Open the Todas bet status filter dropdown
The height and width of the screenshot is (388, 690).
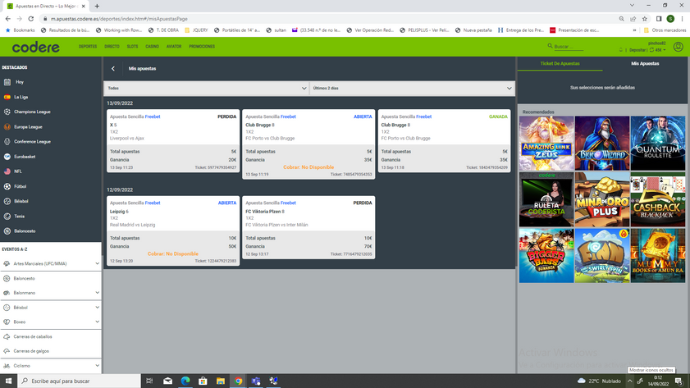pyautogui.click(x=207, y=89)
